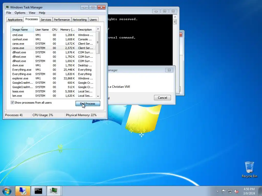262x196 pixels.
Task: Switch to the Applications tab
Action: coord(15,20)
